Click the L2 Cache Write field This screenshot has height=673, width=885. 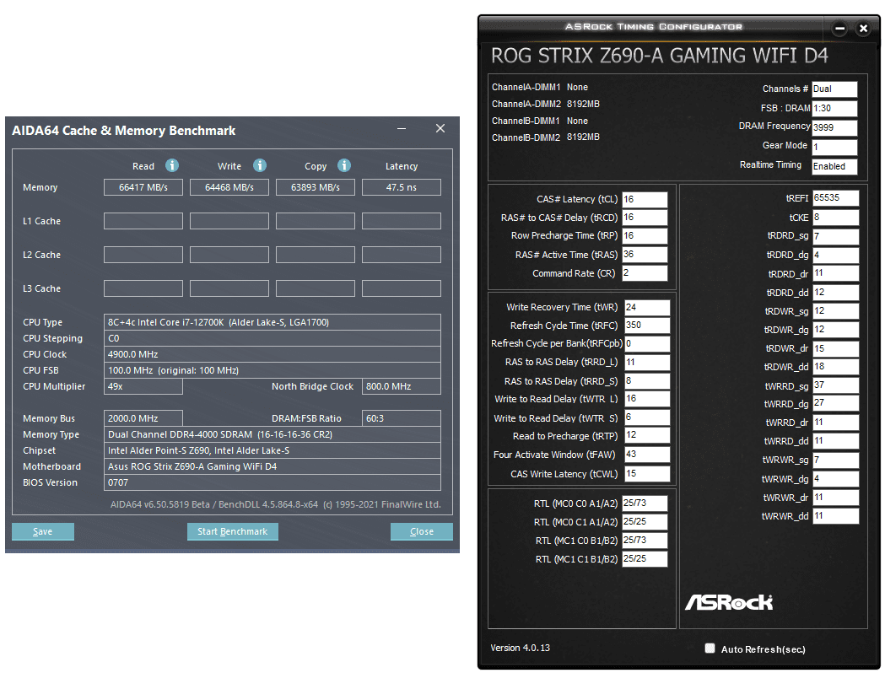click(x=229, y=255)
